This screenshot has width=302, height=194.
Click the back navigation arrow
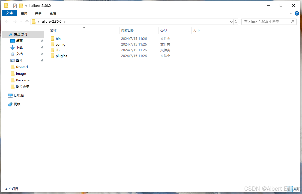(x=7, y=22)
